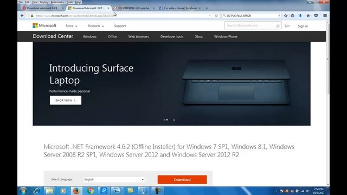
Task: Open the File menu
Action: [21, 2]
